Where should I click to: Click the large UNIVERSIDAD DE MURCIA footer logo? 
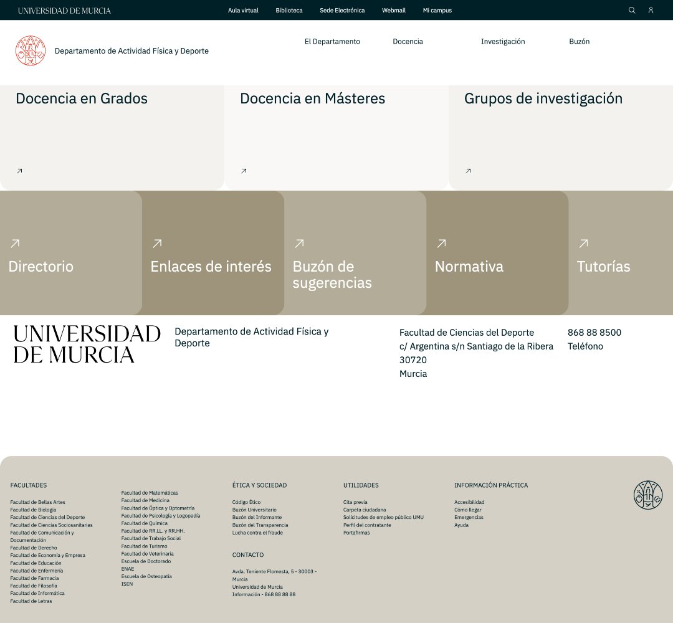click(x=87, y=344)
